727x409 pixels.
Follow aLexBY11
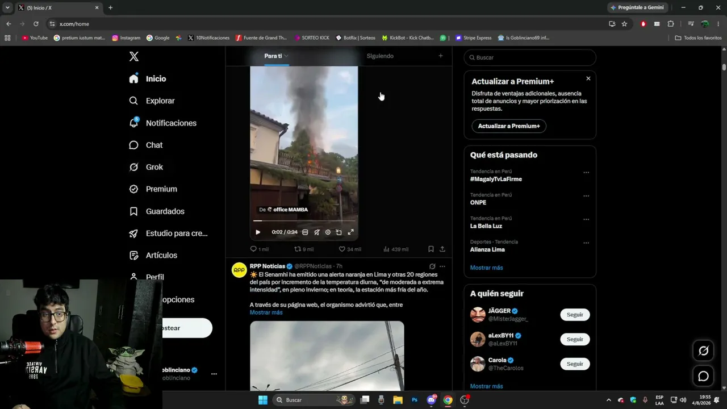tap(575, 339)
